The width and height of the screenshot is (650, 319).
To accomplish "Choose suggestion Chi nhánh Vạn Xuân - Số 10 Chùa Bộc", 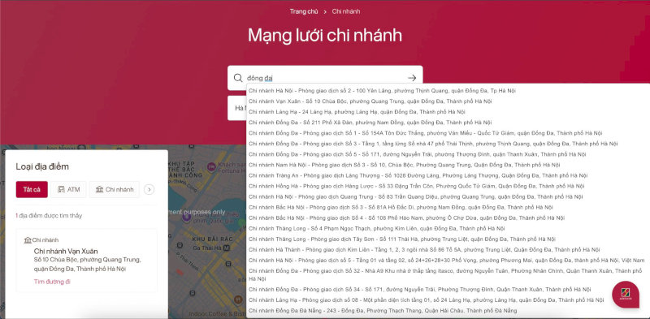I will click(x=370, y=101).
